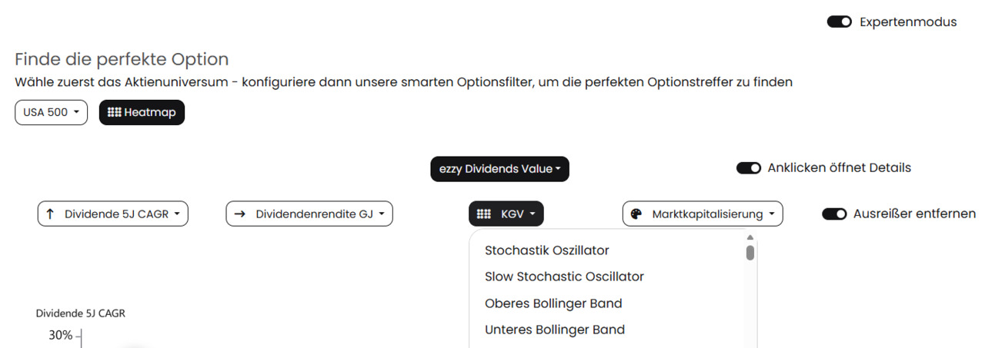Open the Marktkapitalisierung color dropdown caret
The image size is (985, 348).
(x=772, y=214)
